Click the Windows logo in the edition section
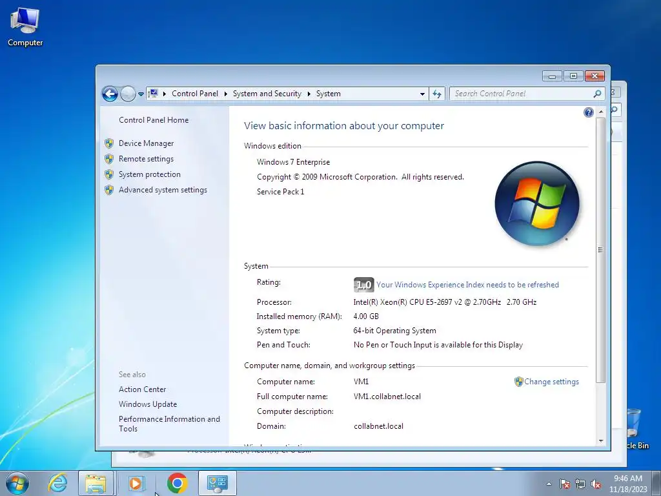Image resolution: width=661 pixels, height=496 pixels. 536,203
